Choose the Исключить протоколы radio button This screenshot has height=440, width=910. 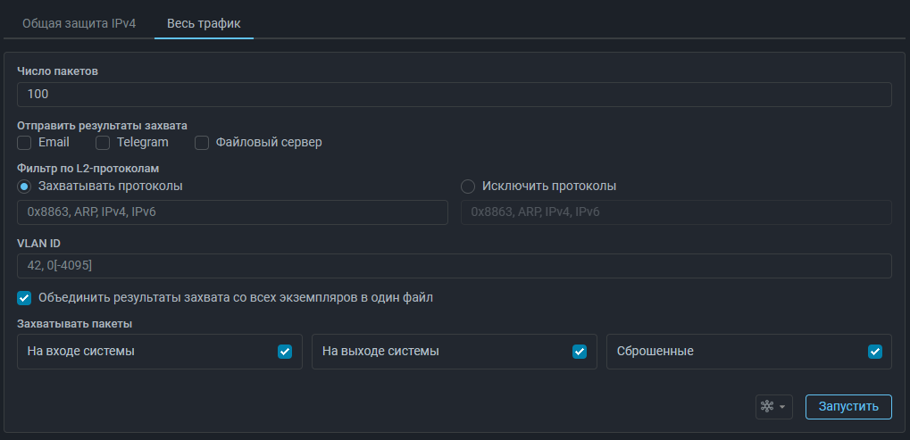(x=468, y=187)
